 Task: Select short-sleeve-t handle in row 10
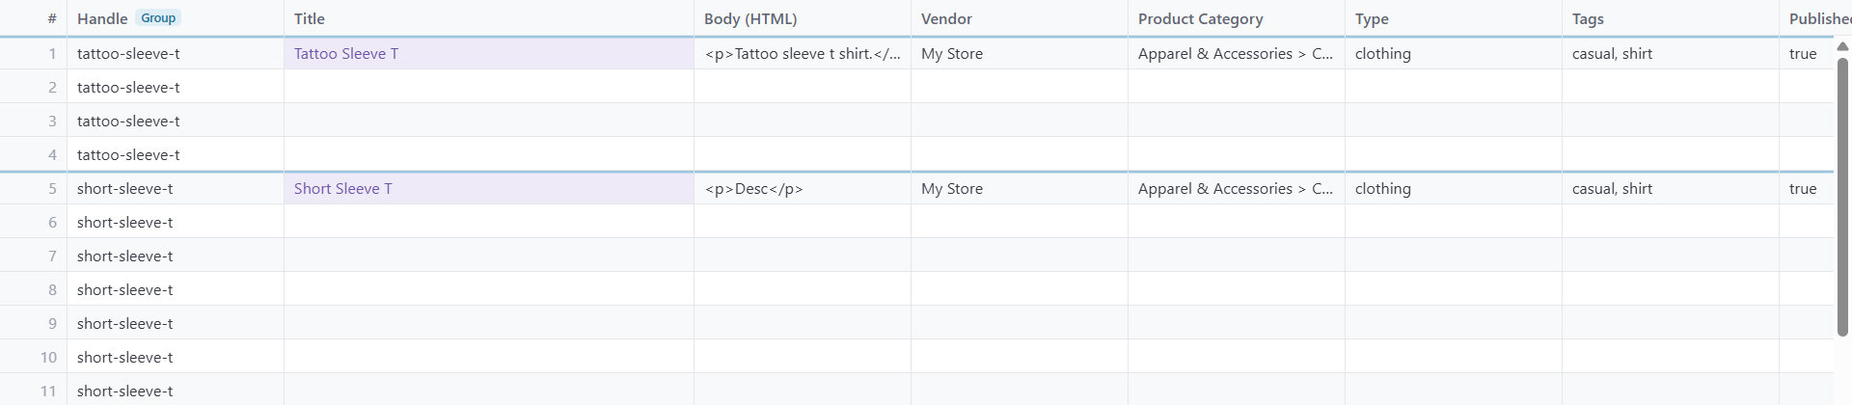tap(176, 358)
